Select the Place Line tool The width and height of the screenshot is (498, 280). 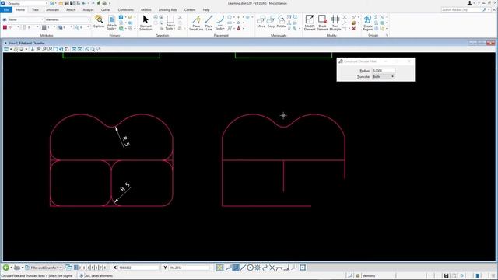pyautogui.click(x=209, y=23)
